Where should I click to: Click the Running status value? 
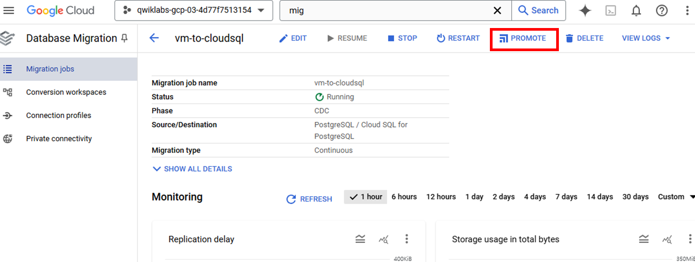point(334,97)
